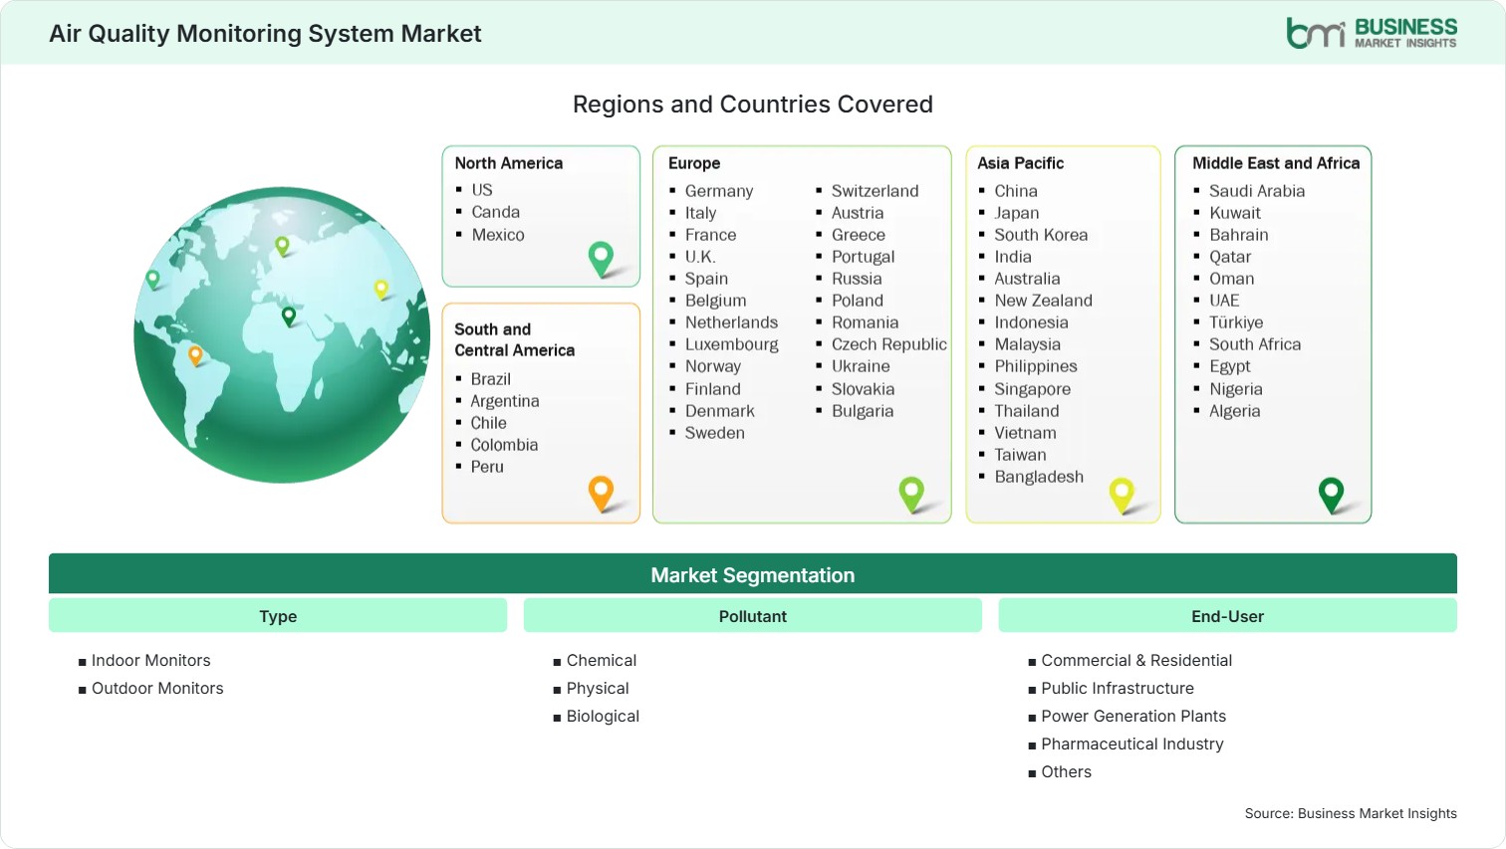Click the green pin on globe's left edge
The image size is (1506, 849).
tap(152, 280)
